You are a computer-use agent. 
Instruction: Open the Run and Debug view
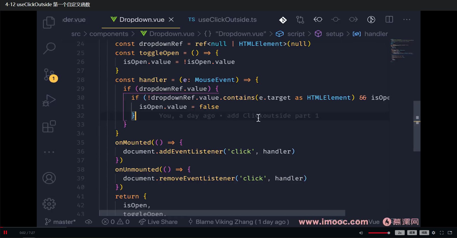pyautogui.click(x=49, y=100)
